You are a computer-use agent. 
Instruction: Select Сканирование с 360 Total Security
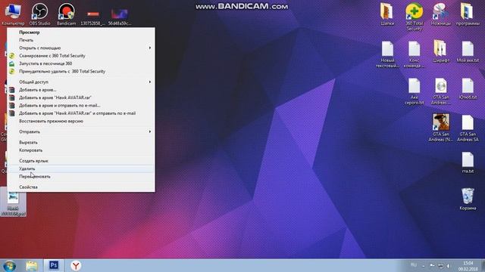(x=81, y=55)
